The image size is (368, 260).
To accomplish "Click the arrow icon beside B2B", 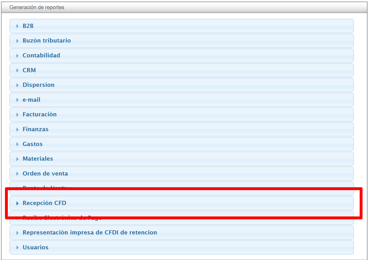I will (x=17, y=26).
